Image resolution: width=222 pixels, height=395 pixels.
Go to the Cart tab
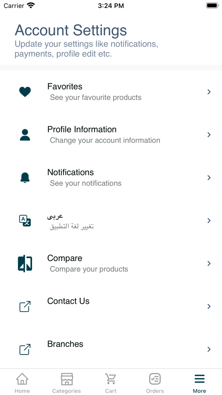[111, 383]
